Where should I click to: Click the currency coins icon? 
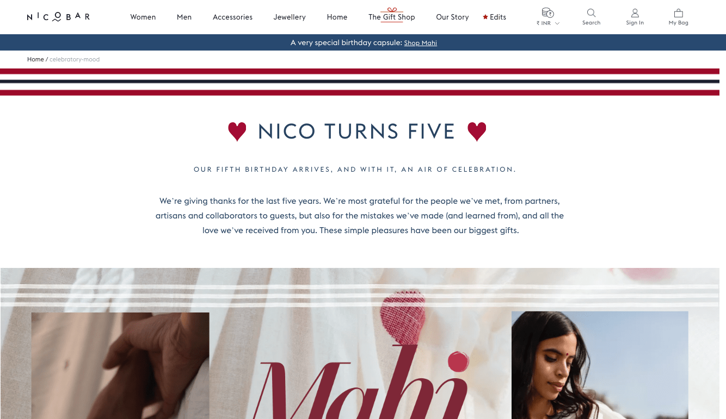click(547, 13)
